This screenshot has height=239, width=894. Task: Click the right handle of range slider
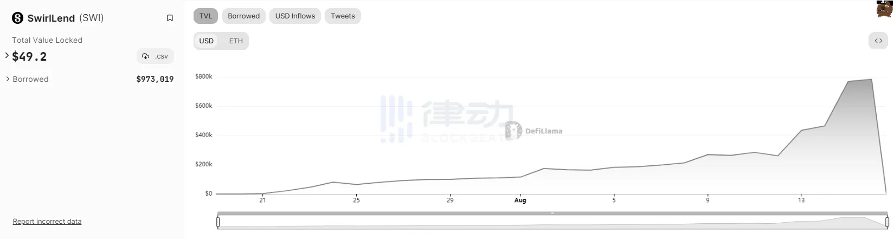coord(887,222)
